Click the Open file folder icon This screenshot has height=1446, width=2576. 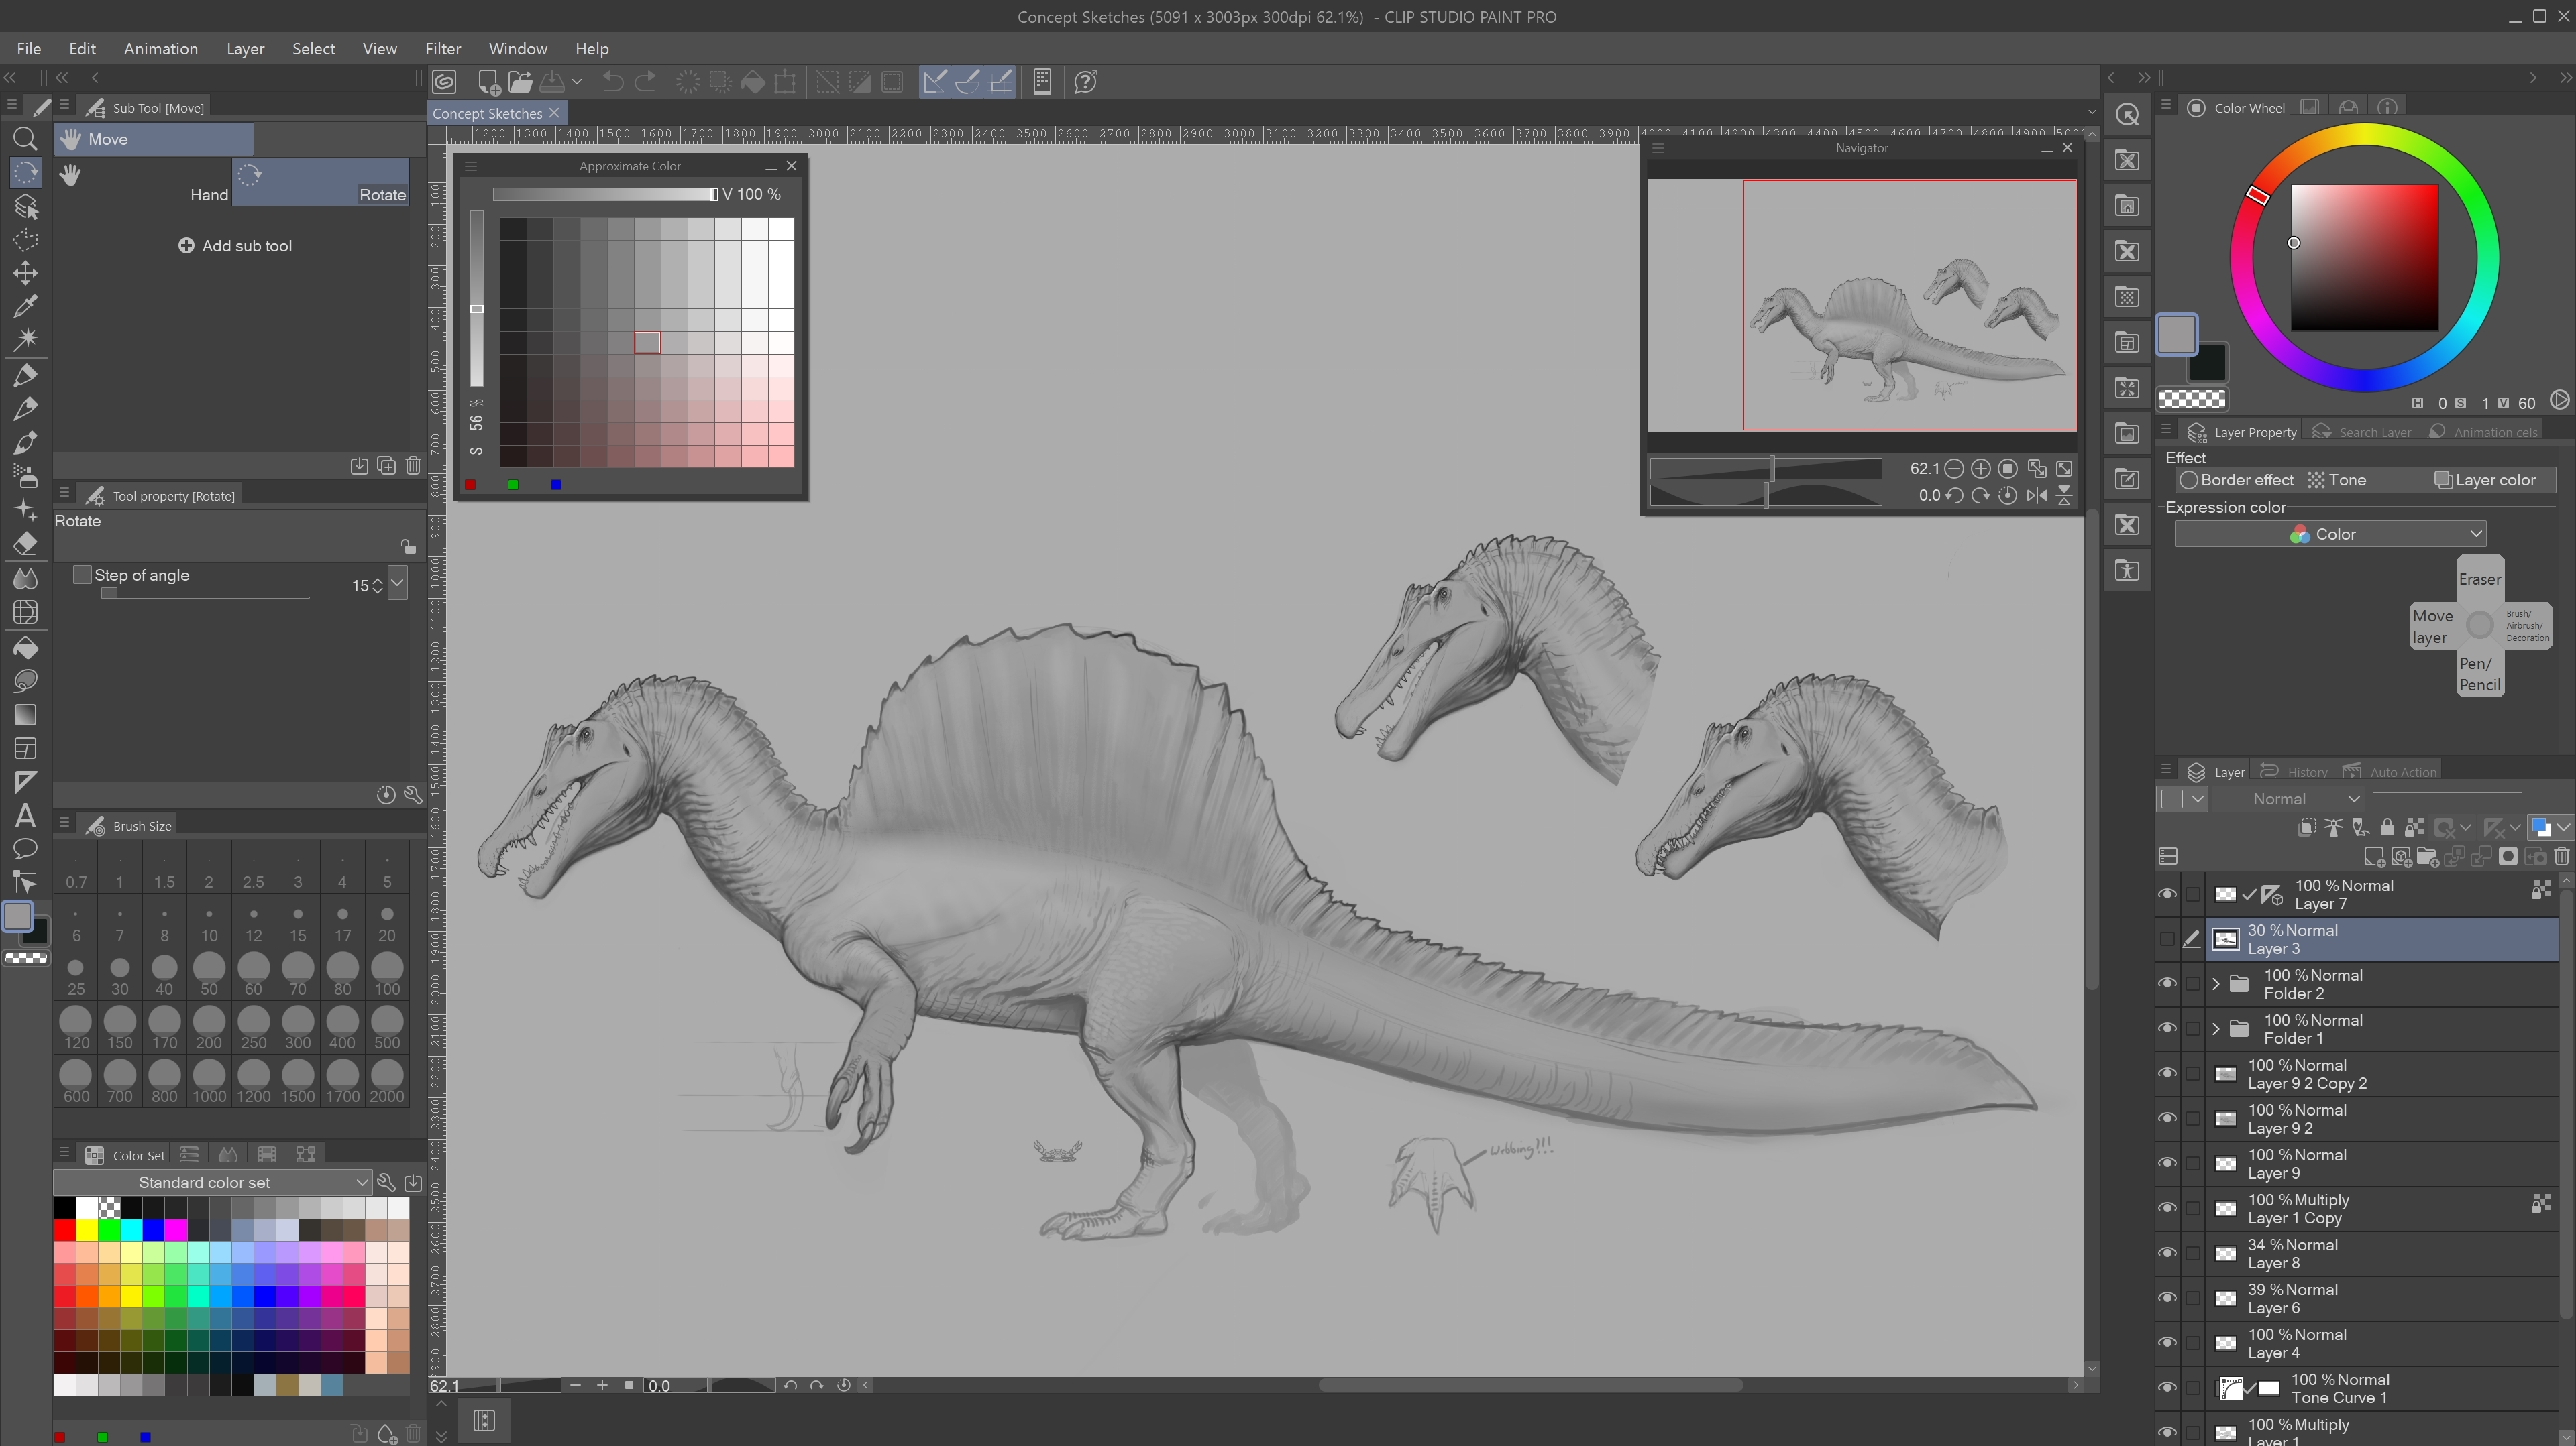(x=520, y=82)
